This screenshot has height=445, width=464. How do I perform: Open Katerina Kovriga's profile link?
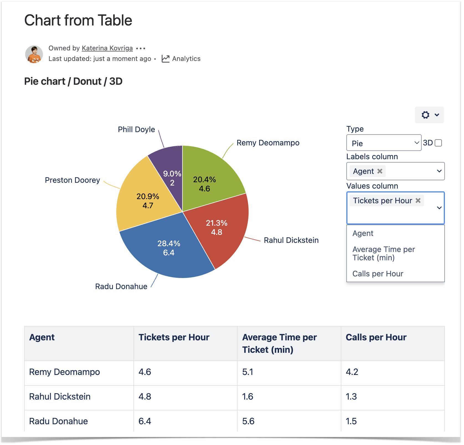click(x=107, y=48)
